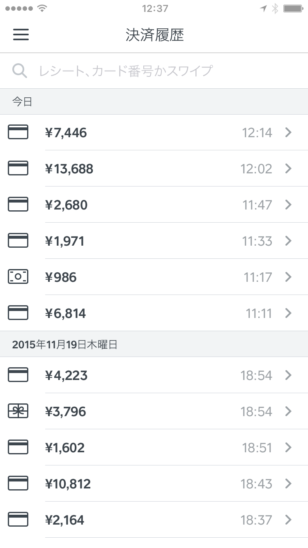
Task: Tap the card icon beside ¥4,223
Action: [x=18, y=375]
